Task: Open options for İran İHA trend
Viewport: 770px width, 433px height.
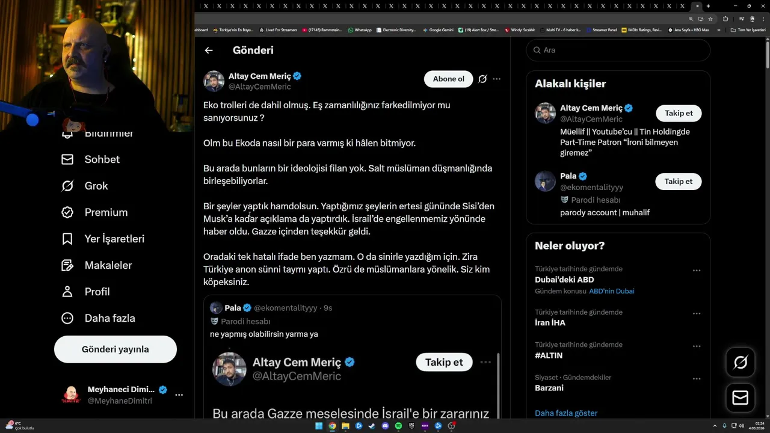Action: 697,314
